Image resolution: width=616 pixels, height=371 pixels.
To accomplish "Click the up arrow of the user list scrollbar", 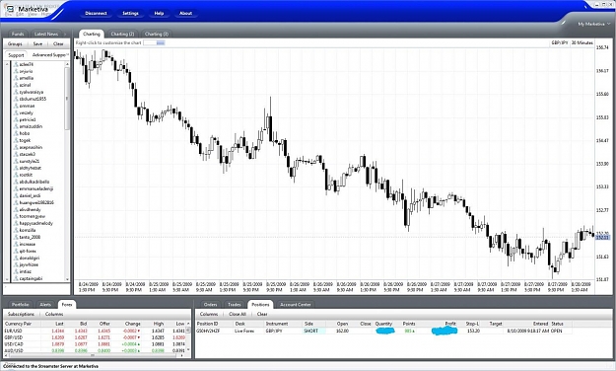I will (67, 64).
